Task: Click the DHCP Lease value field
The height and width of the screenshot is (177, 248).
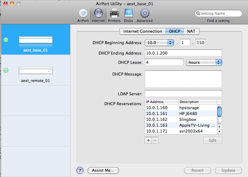Action: (x=164, y=62)
